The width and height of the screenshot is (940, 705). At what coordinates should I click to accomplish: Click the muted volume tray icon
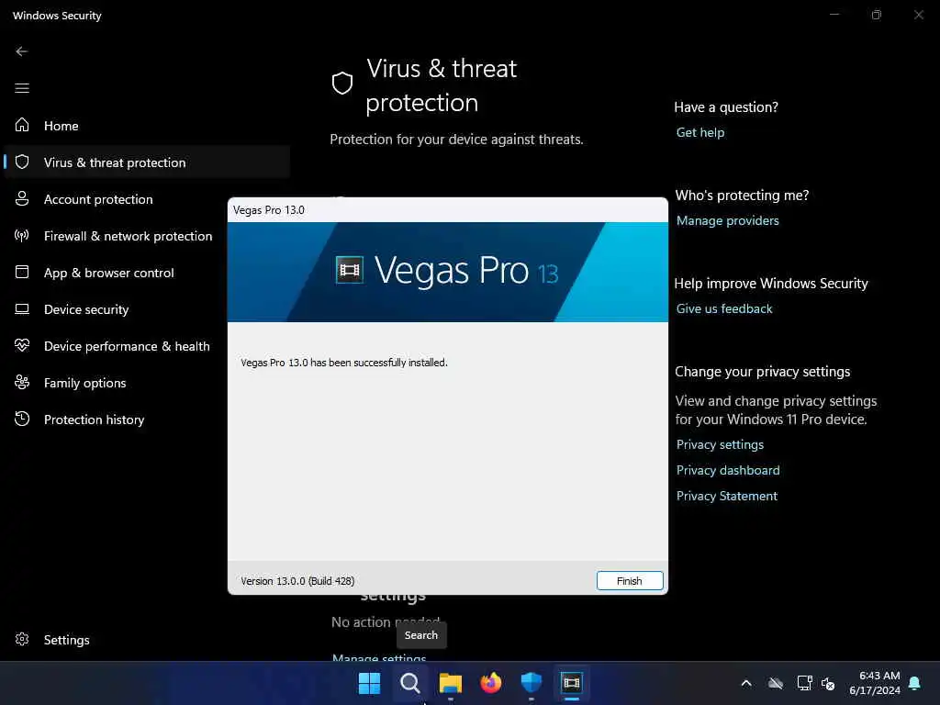(x=829, y=683)
